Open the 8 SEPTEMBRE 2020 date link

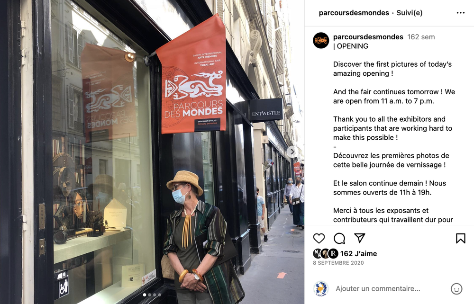[338, 263]
